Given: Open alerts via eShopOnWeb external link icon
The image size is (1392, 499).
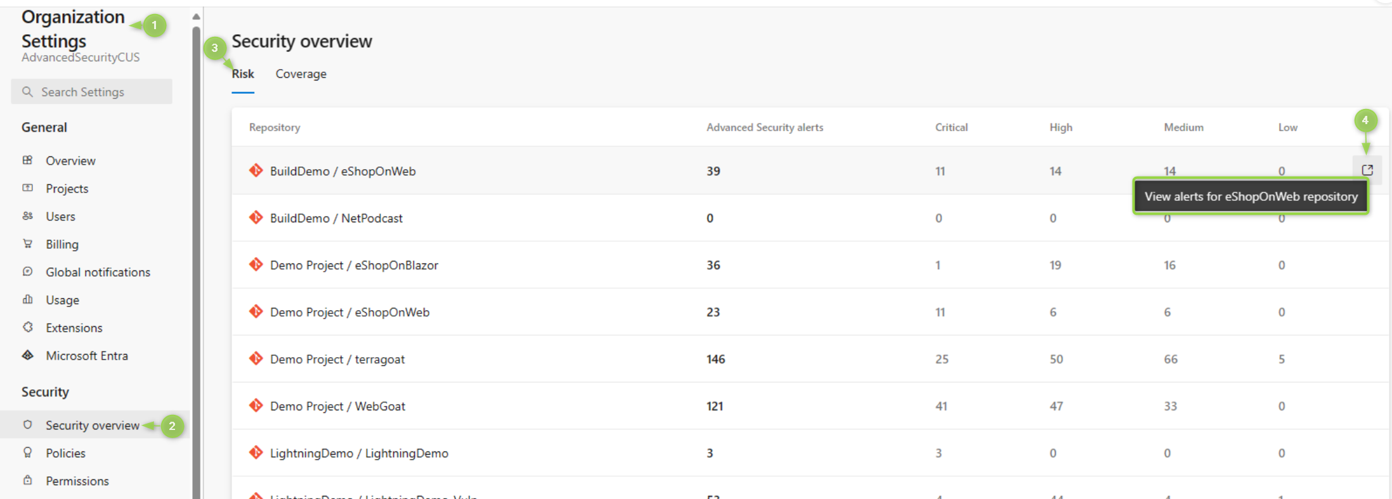Looking at the screenshot, I should tap(1367, 170).
